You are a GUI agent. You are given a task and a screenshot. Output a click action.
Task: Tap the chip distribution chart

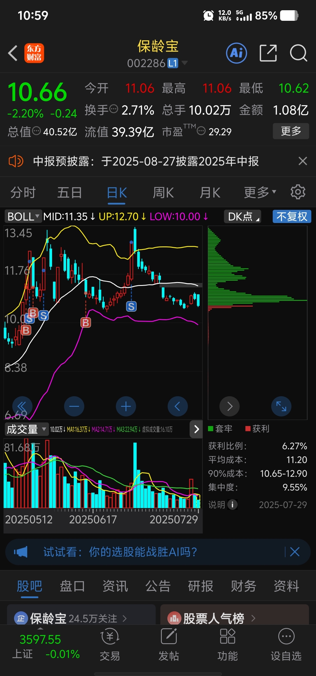[x=257, y=322]
